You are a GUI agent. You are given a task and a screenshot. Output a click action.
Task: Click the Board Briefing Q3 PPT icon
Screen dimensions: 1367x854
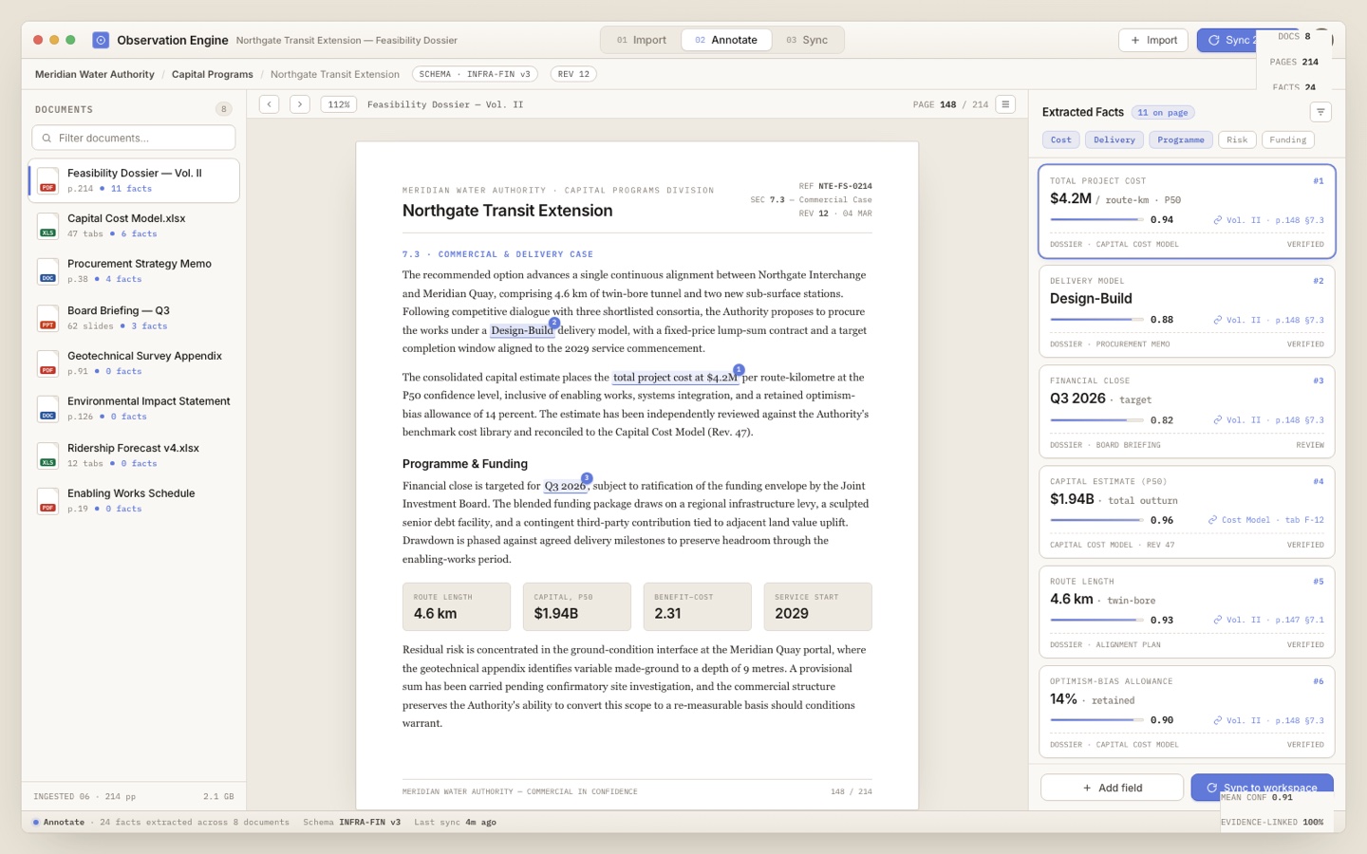(47, 318)
